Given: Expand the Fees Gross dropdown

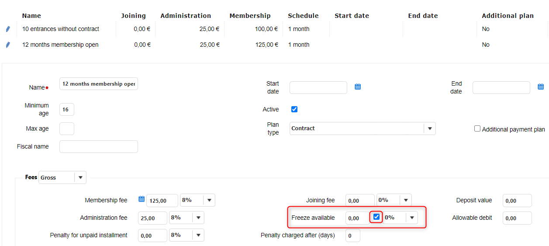Looking at the screenshot, I should click(80, 178).
